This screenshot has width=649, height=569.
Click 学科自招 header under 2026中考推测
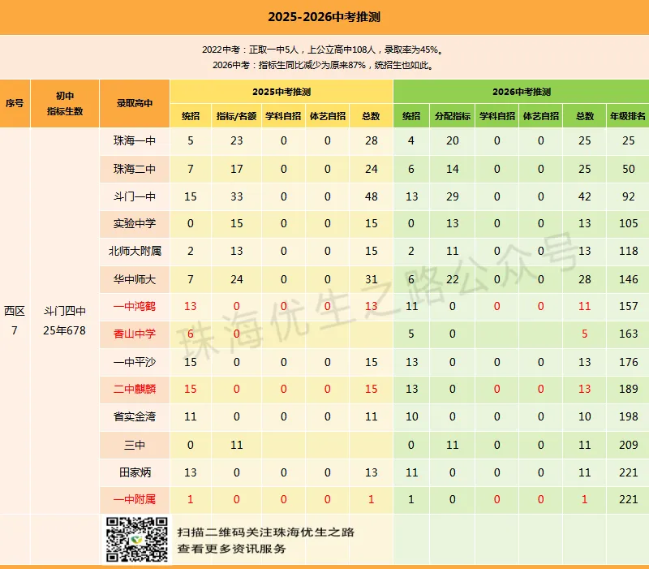coord(497,116)
